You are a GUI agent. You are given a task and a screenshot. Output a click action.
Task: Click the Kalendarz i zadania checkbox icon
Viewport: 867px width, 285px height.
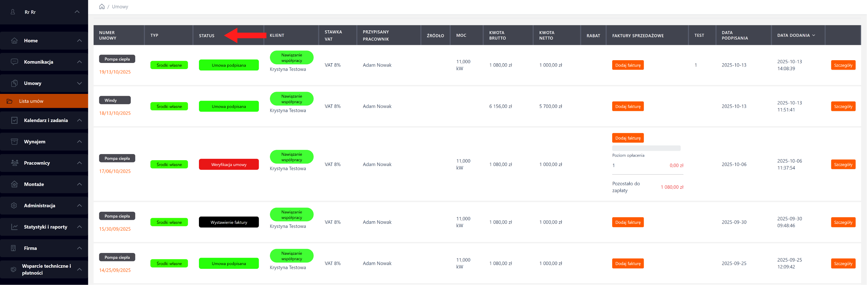(x=14, y=120)
